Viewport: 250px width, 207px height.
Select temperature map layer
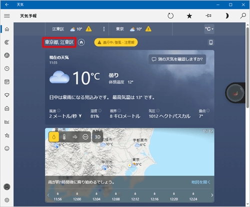tap(64, 137)
